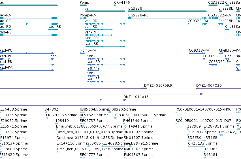Click the CG33322-RA transcript label
Image resolution: width=241 pixels, height=159 pixels.
tap(220, 15)
